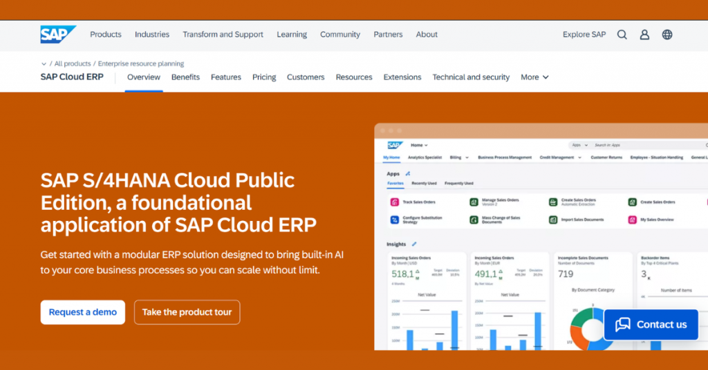Click Explore SAP link
This screenshot has height=370, width=708.
[584, 35]
